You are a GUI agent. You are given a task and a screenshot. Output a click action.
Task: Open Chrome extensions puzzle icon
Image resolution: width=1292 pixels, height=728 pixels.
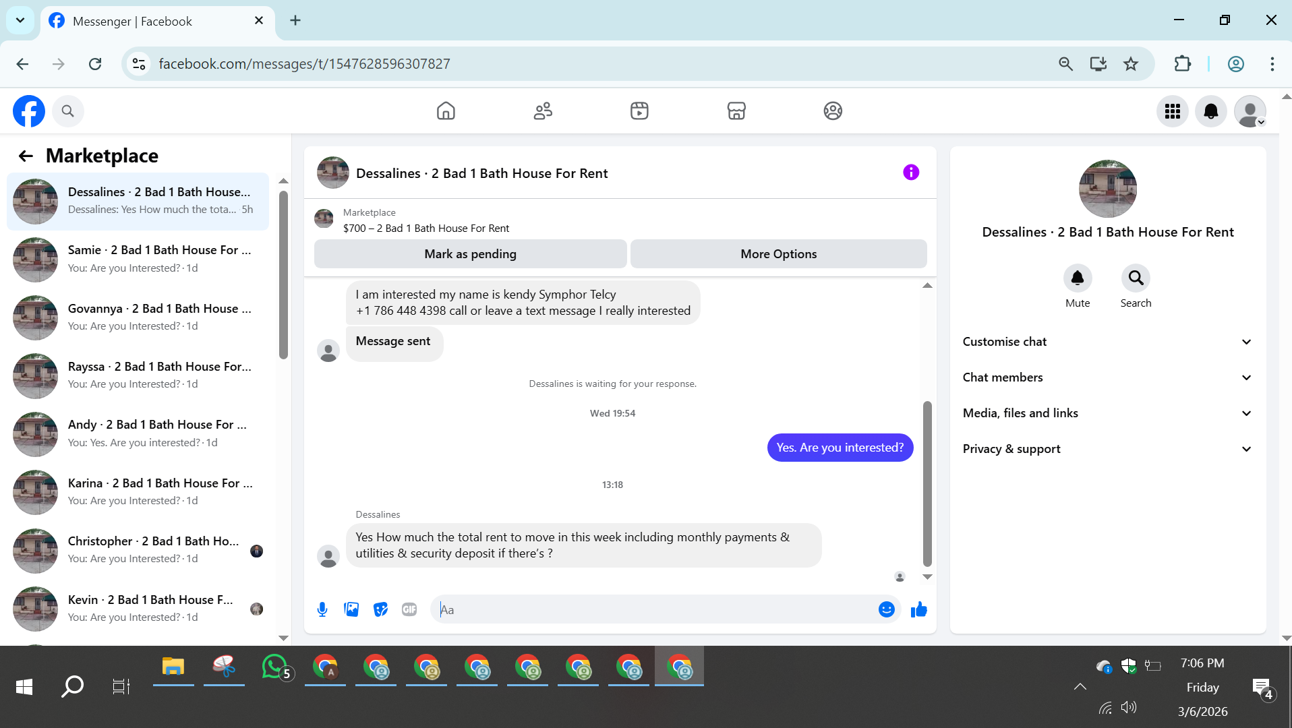[1183, 64]
